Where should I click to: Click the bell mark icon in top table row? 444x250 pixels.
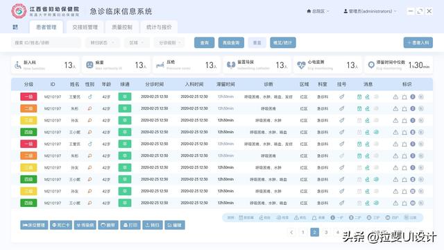pyautogui.click(x=404, y=97)
